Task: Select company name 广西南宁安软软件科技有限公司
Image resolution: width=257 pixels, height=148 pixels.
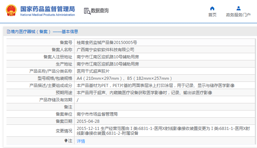Action: pos(105,50)
